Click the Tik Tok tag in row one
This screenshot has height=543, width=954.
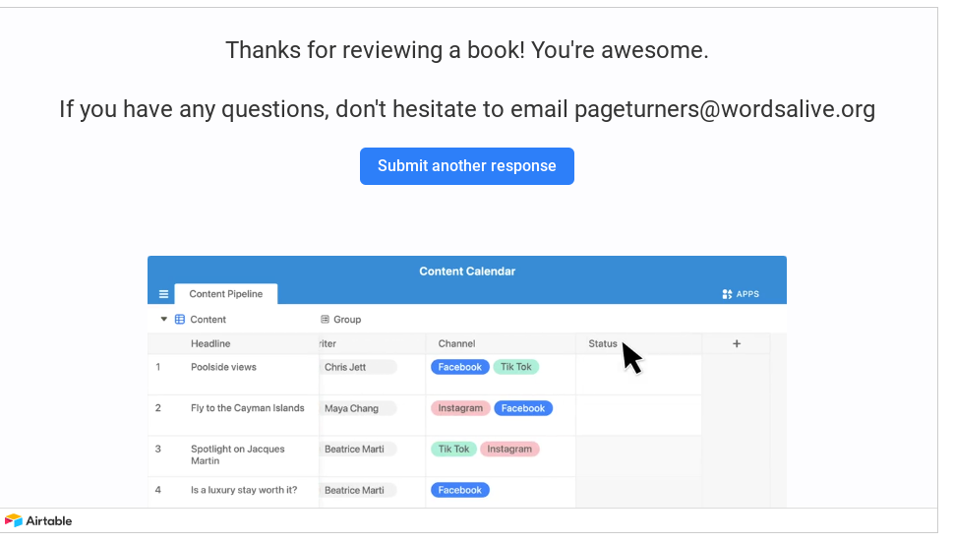pyautogui.click(x=516, y=367)
